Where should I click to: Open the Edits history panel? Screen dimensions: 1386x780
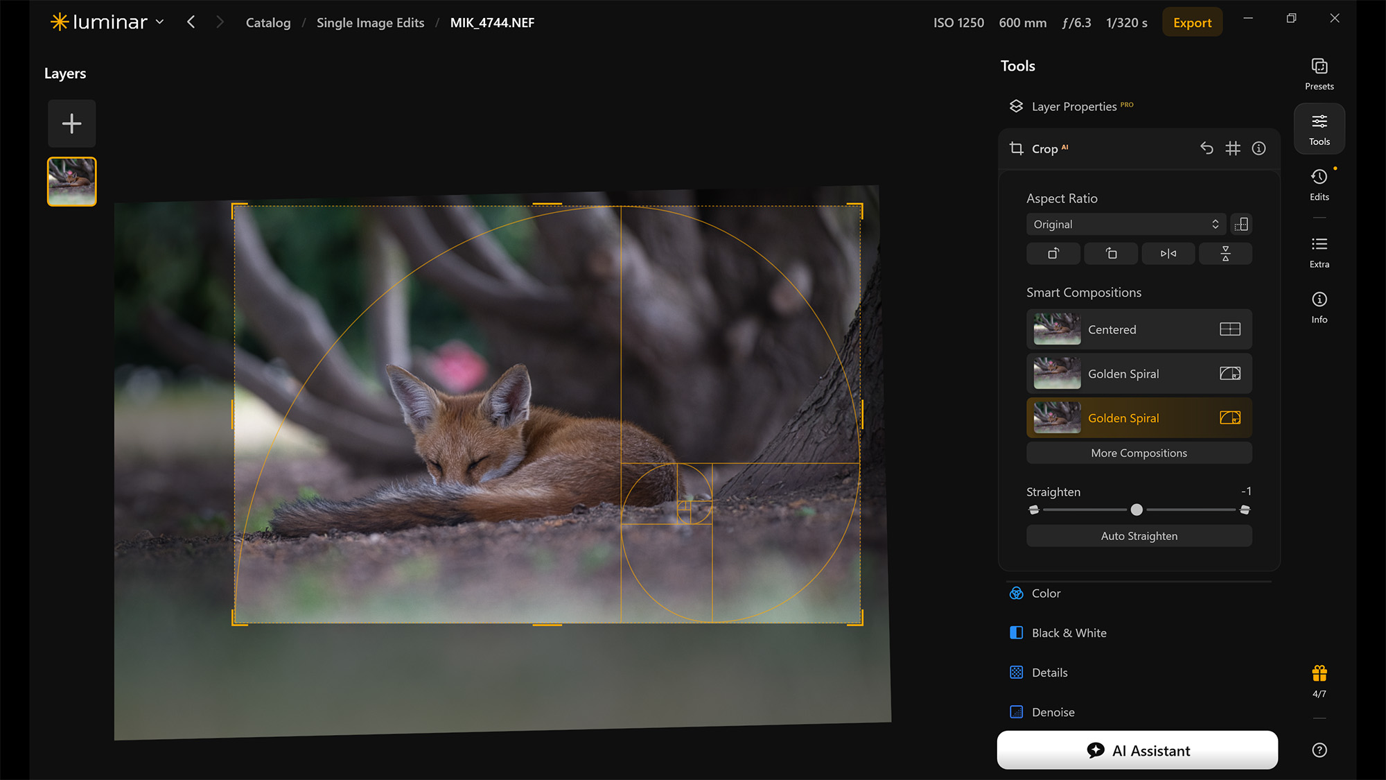click(x=1319, y=184)
